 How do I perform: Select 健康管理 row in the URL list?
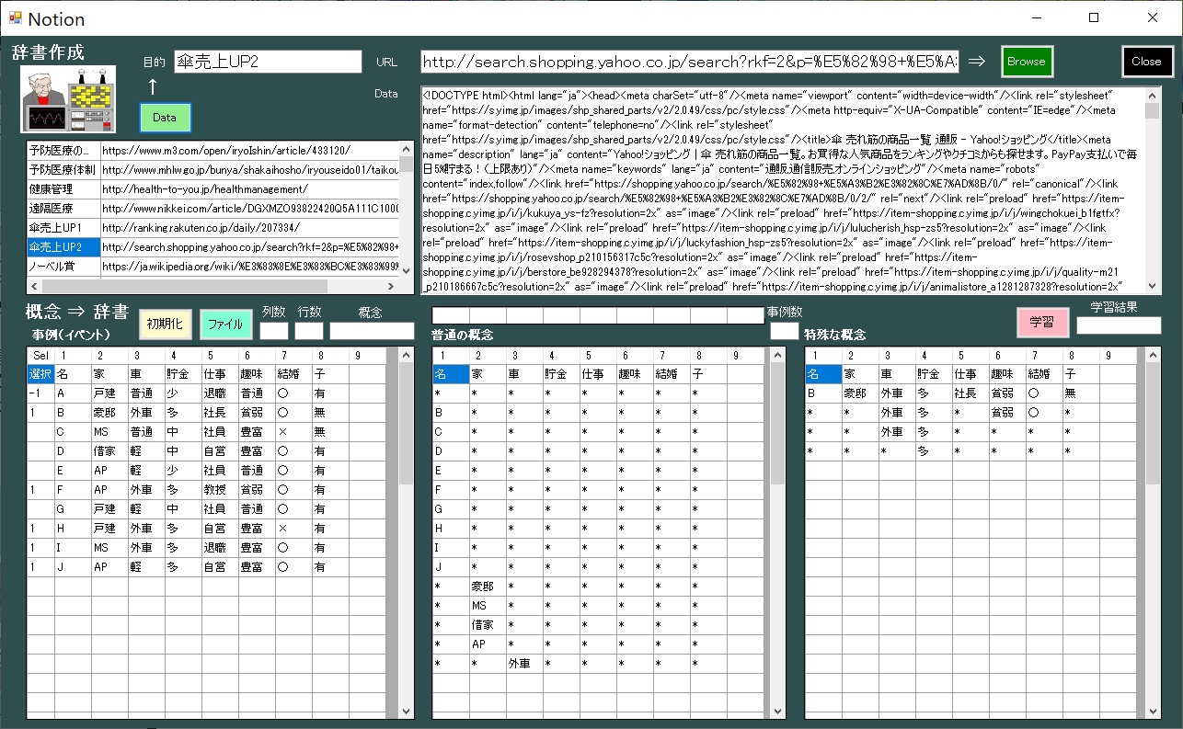click(x=63, y=188)
